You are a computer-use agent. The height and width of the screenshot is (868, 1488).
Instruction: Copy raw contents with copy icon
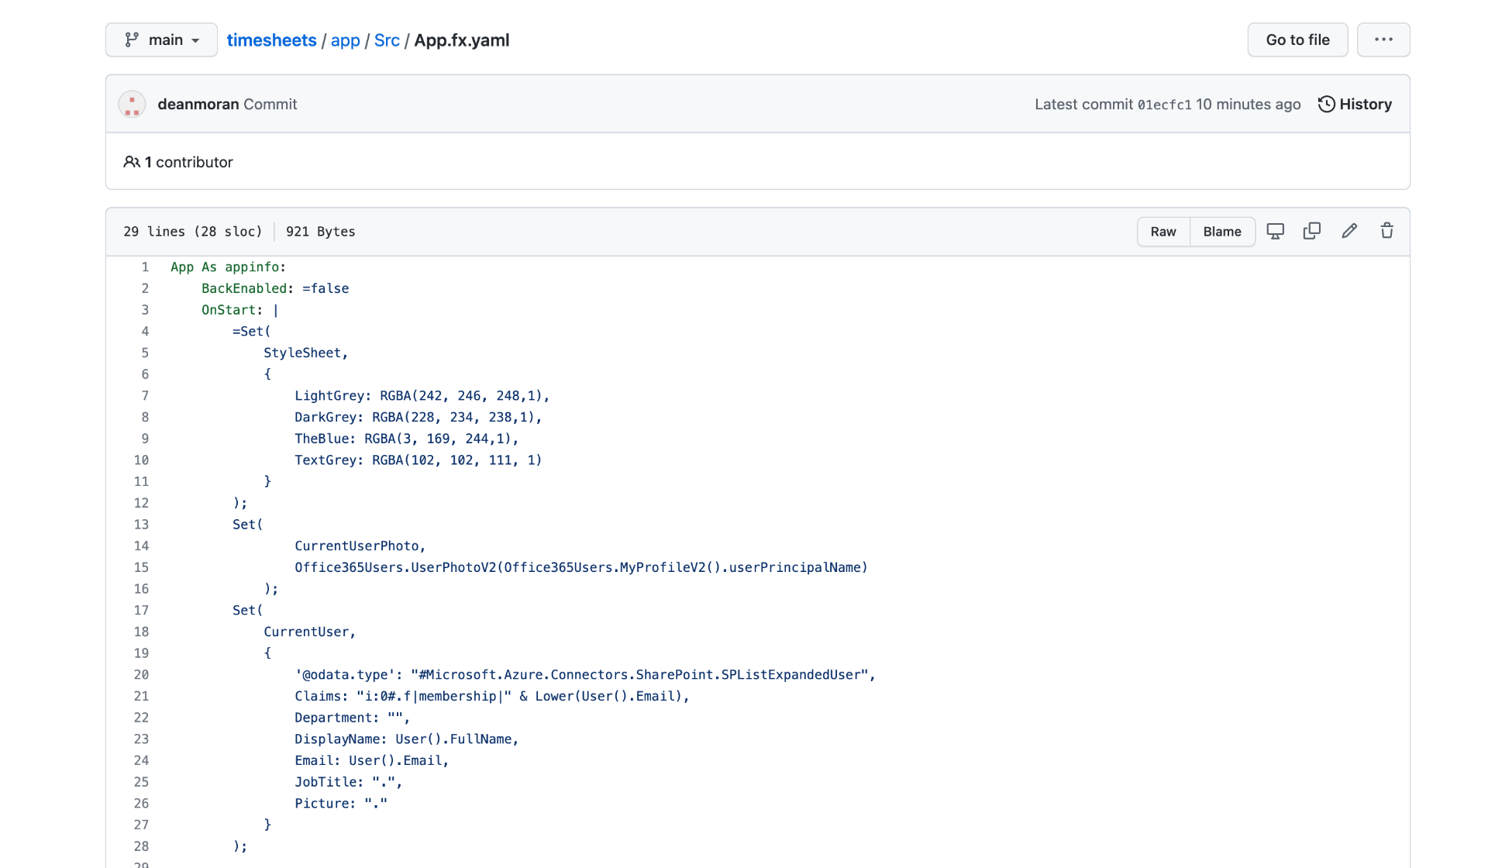click(x=1312, y=231)
